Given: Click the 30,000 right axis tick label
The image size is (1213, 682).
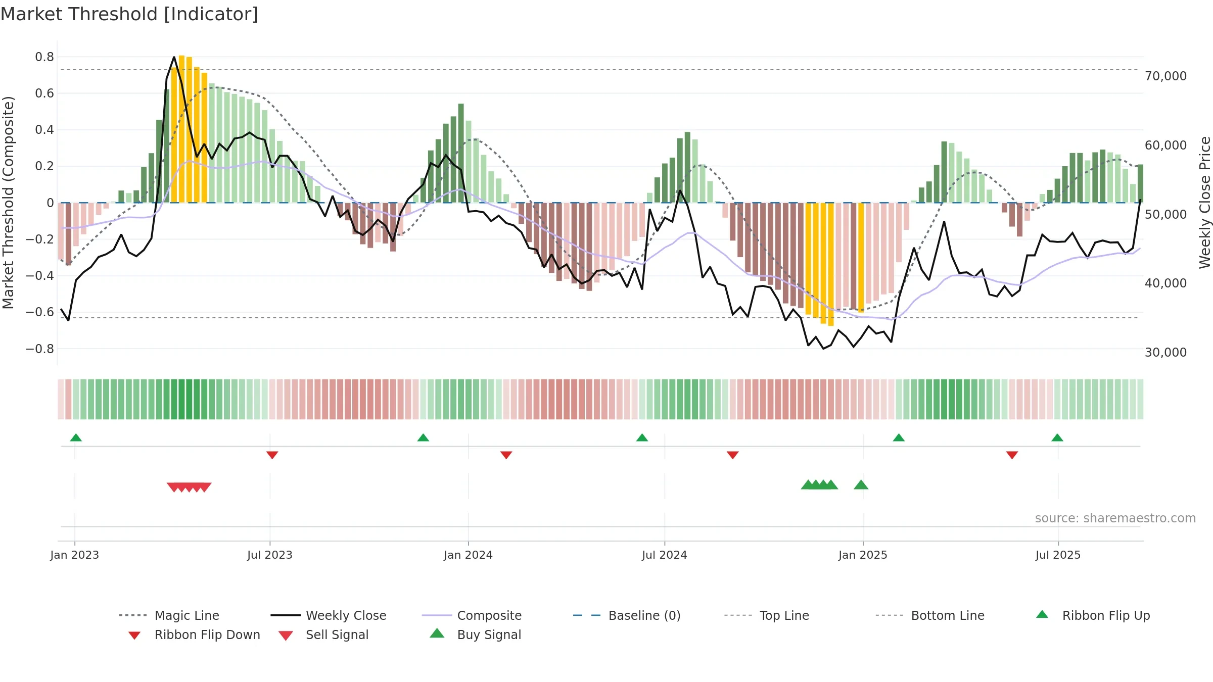Looking at the screenshot, I should click(x=1166, y=353).
